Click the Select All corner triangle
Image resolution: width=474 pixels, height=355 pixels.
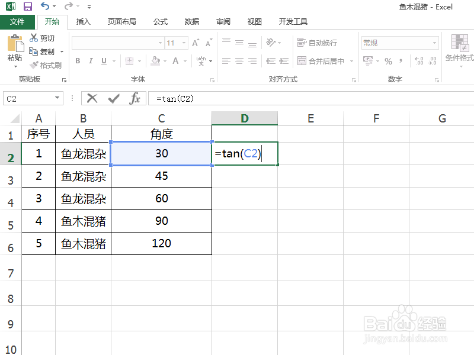[14, 118]
